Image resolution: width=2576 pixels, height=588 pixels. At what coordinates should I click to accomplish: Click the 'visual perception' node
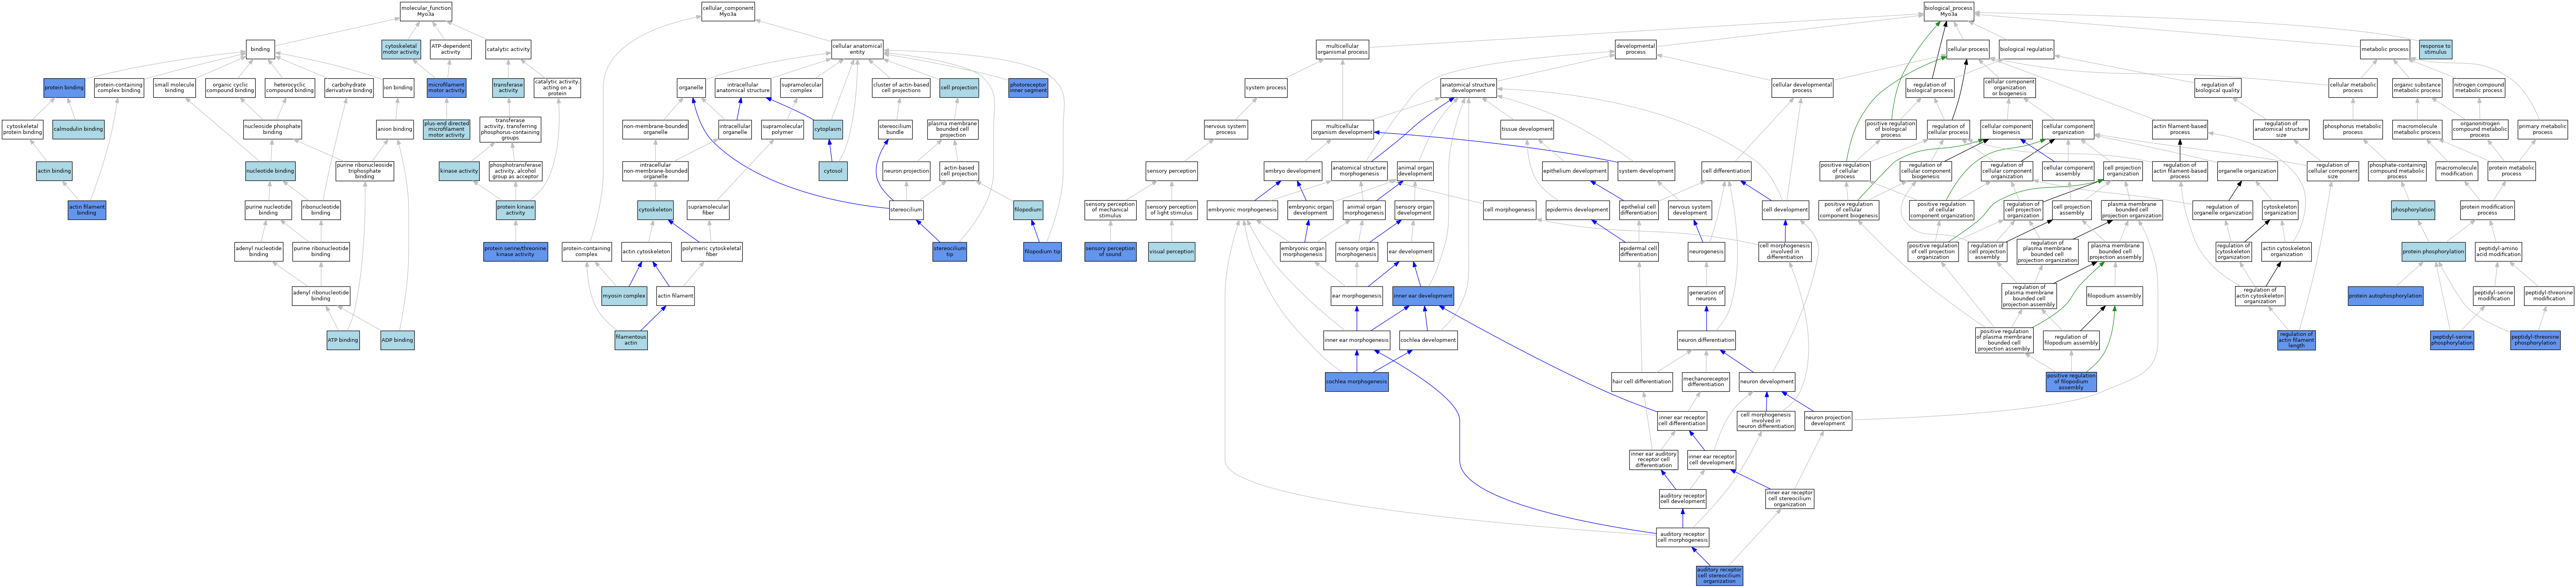(1171, 252)
